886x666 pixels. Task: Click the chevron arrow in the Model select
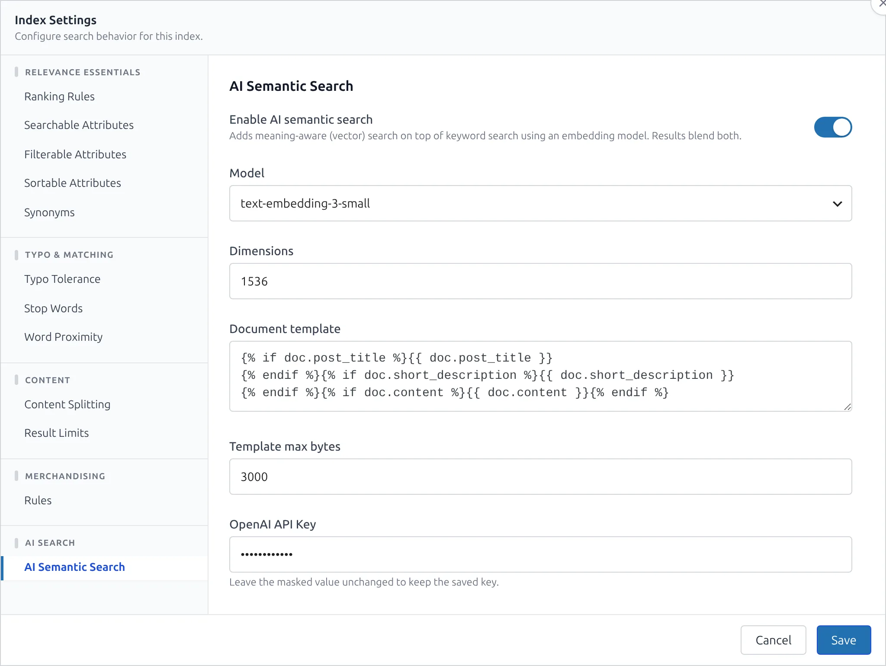[x=838, y=204]
